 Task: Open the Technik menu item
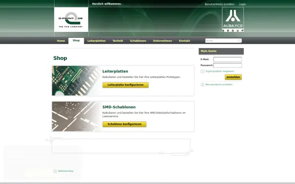118,41
